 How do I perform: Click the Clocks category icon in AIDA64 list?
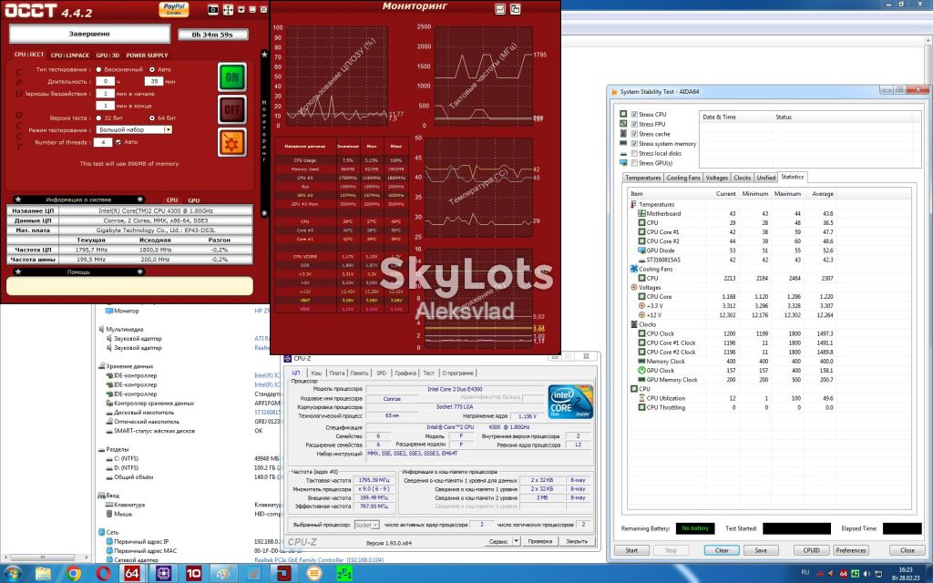pos(634,324)
